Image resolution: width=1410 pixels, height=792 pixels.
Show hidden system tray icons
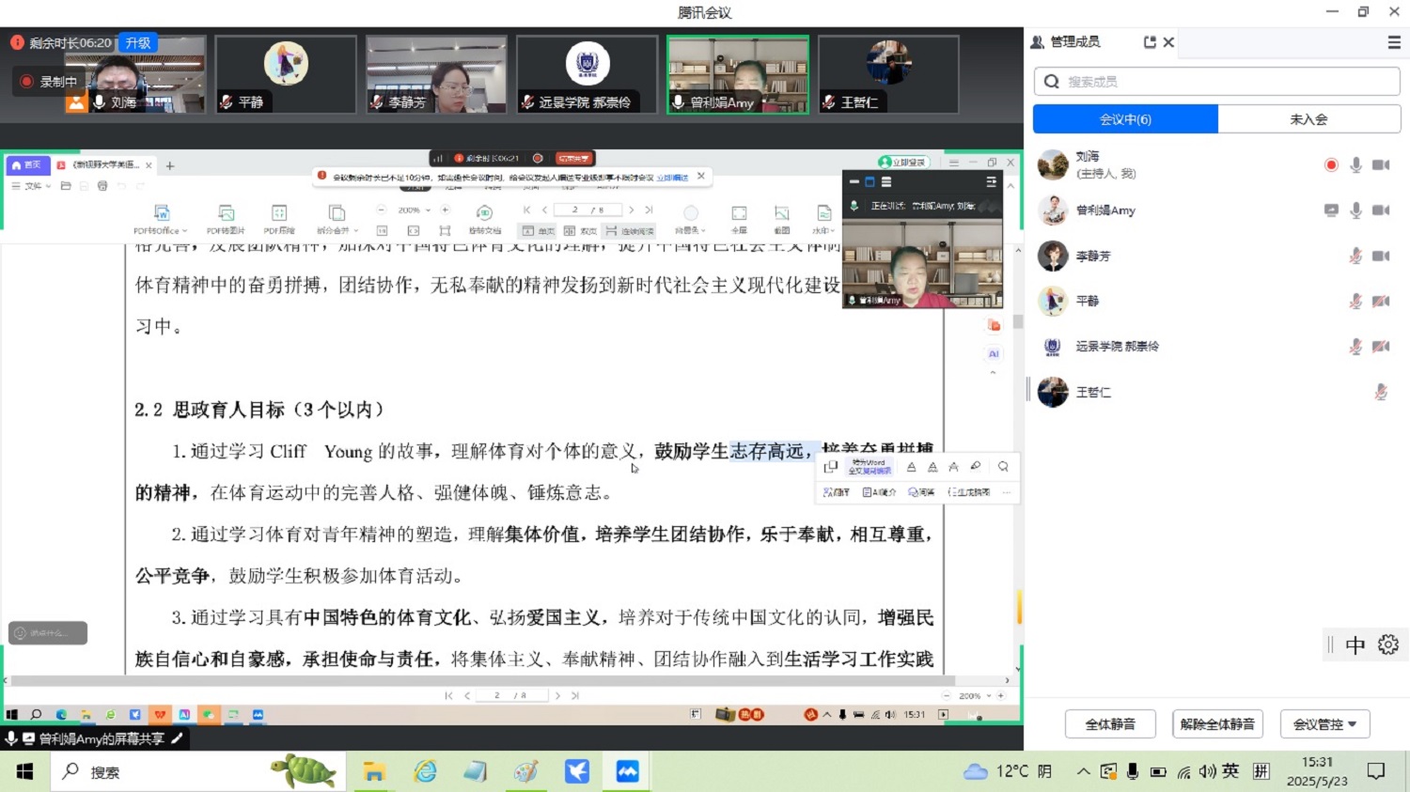click(1083, 771)
